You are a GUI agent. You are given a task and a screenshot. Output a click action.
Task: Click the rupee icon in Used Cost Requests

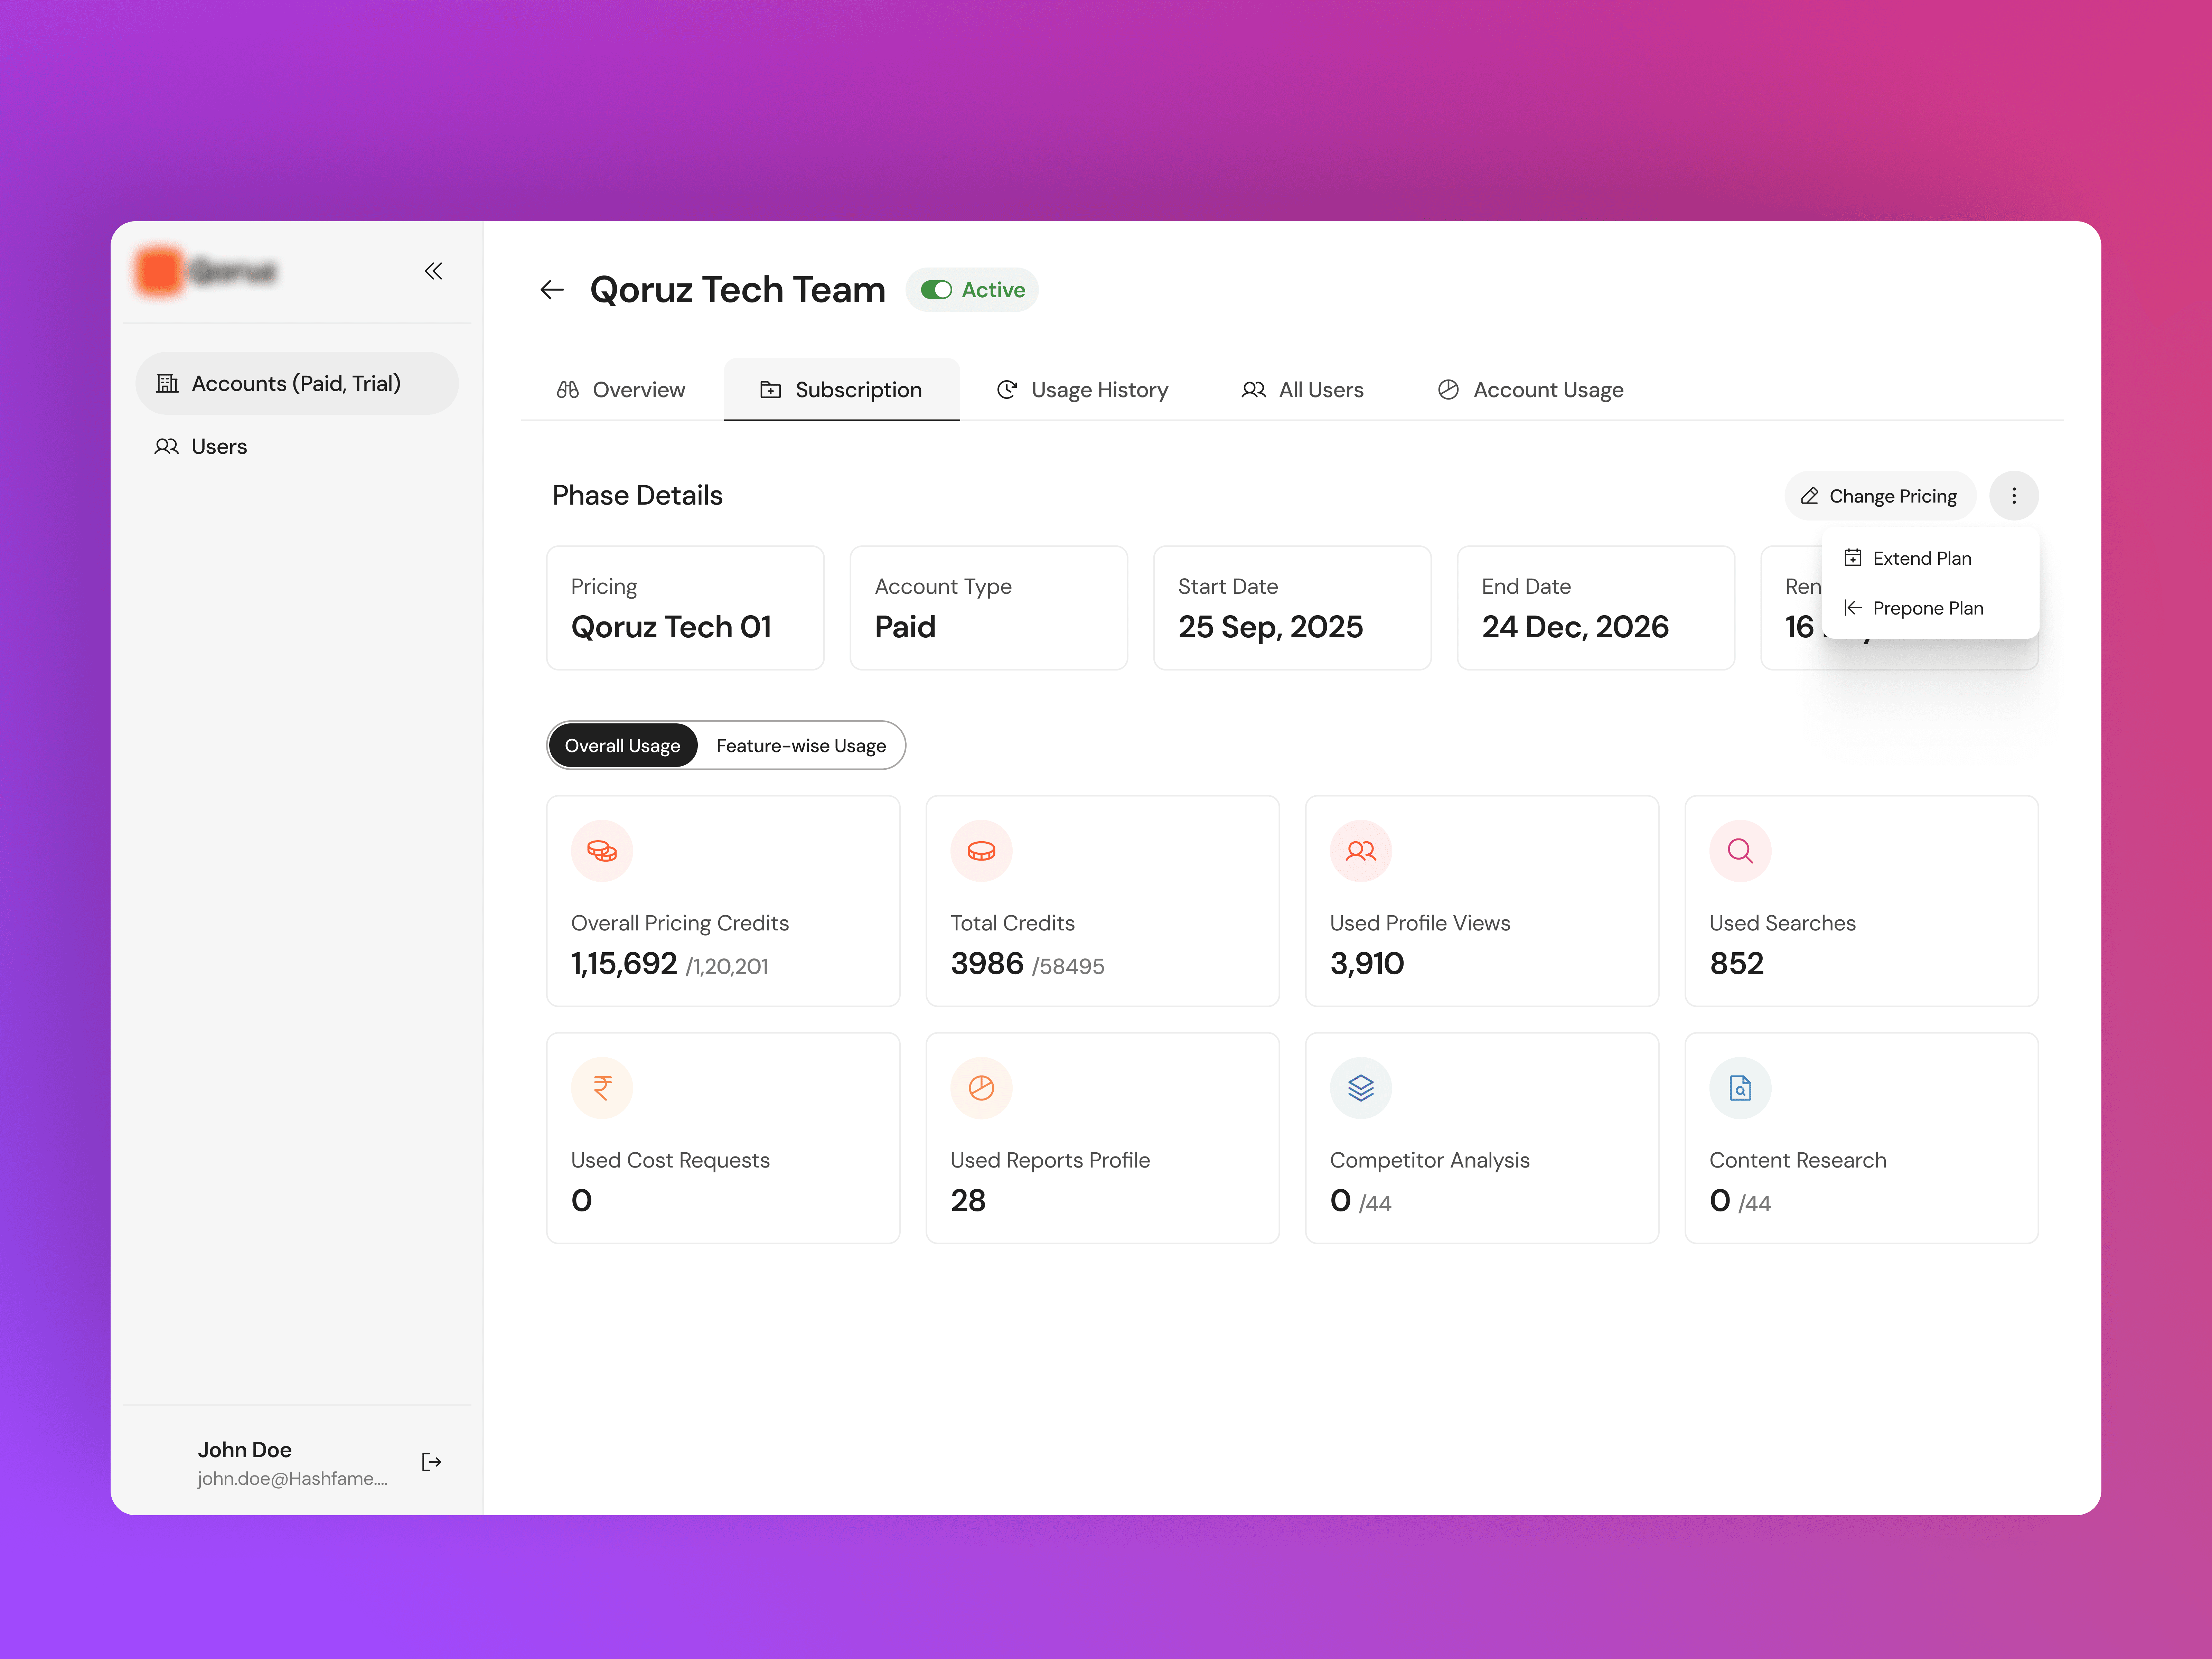pos(602,1088)
